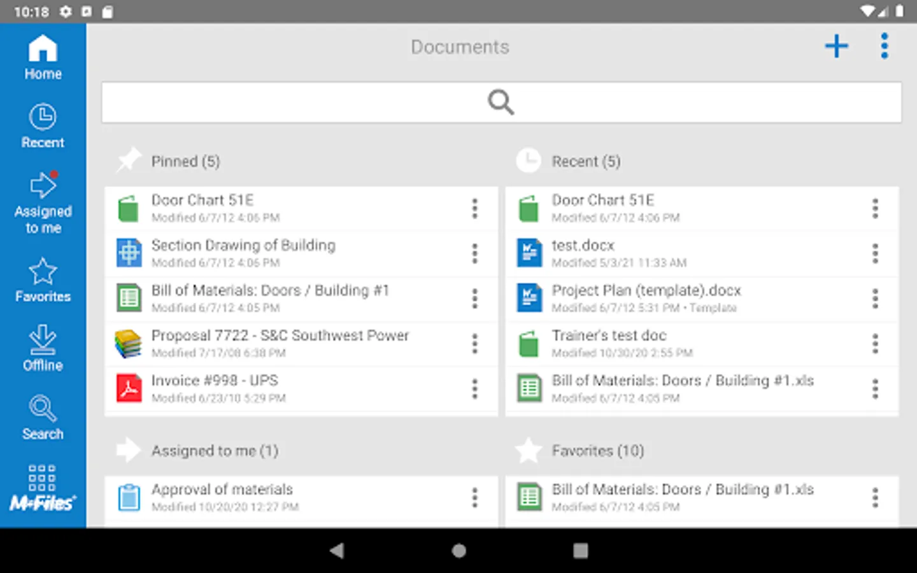The height and width of the screenshot is (573, 917).
Task: Open options for Section Drawing of Building
Action: coord(474,253)
